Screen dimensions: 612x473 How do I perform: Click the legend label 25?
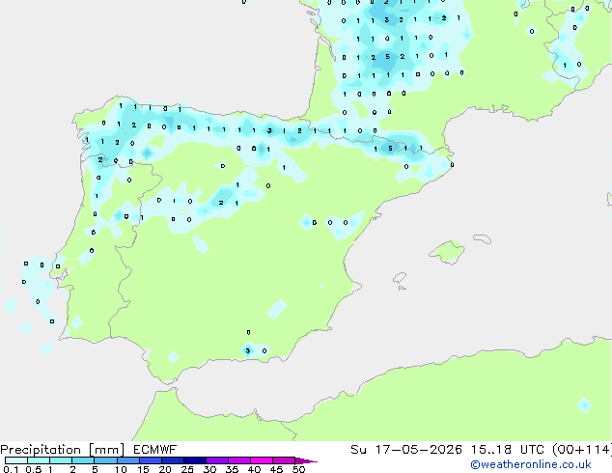(x=187, y=469)
